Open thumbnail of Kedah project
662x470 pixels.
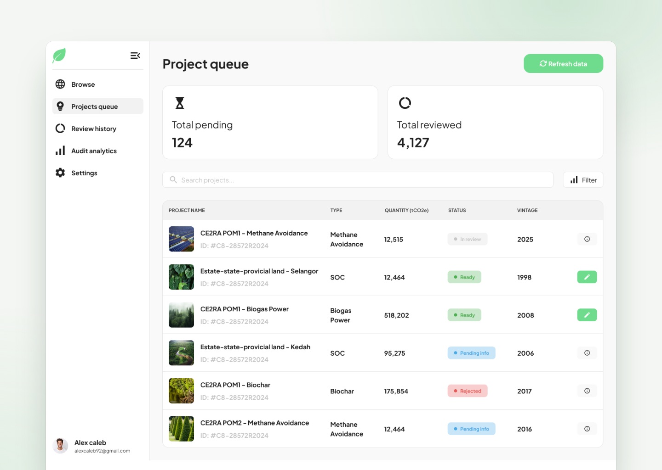[x=181, y=353]
